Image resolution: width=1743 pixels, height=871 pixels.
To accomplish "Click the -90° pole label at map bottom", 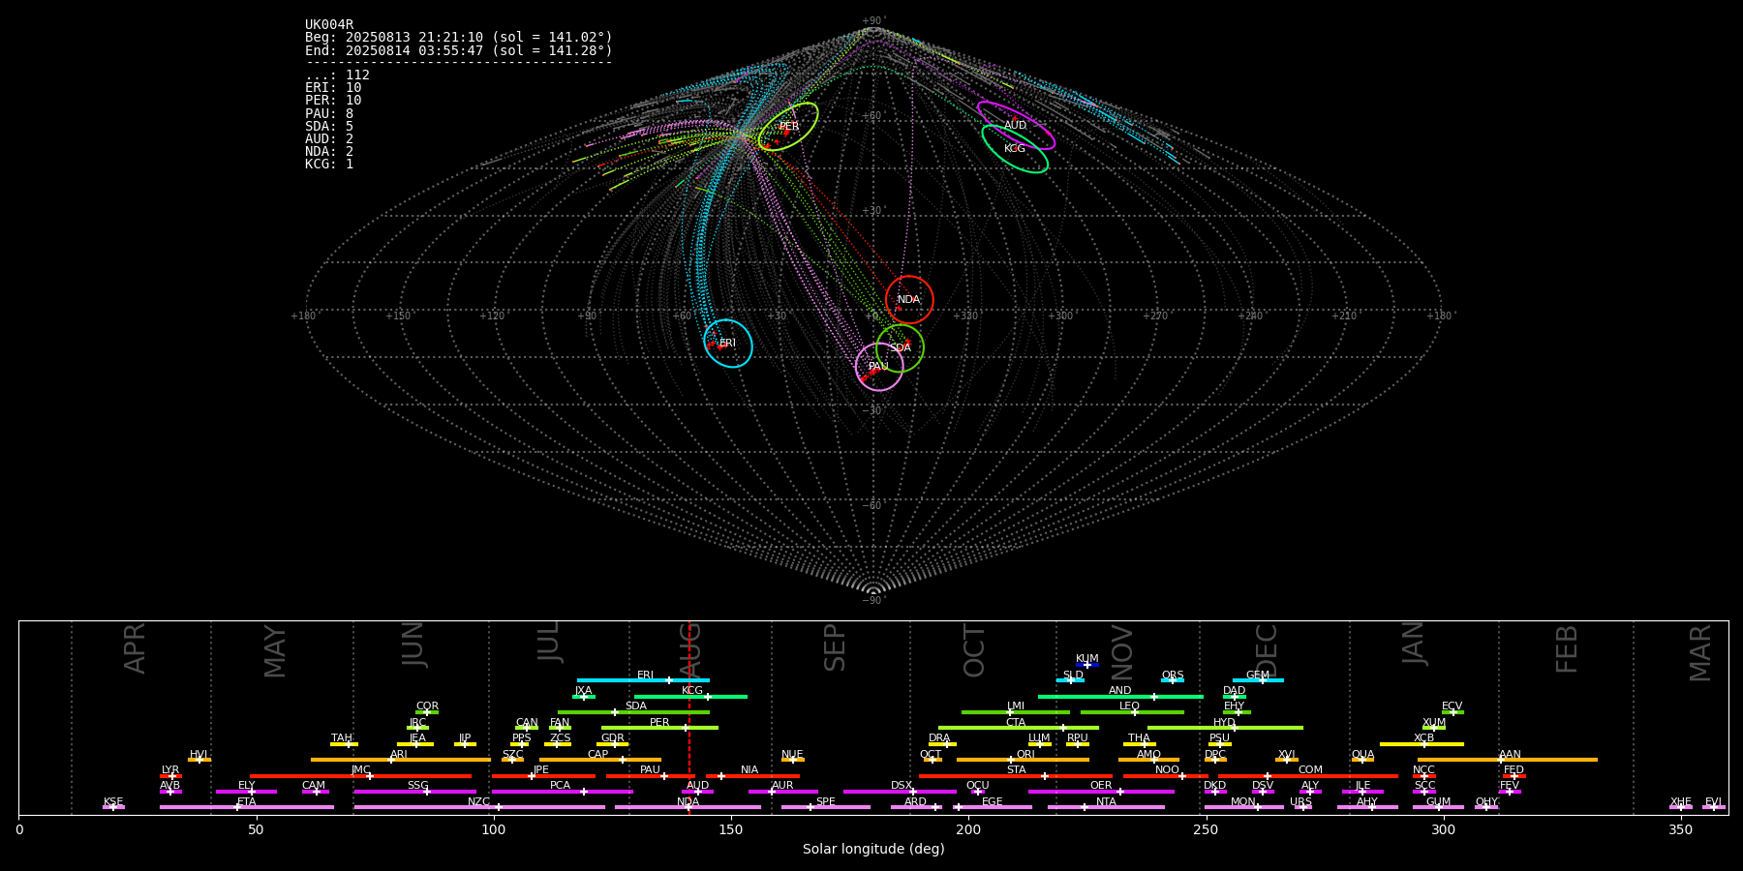I will [873, 600].
